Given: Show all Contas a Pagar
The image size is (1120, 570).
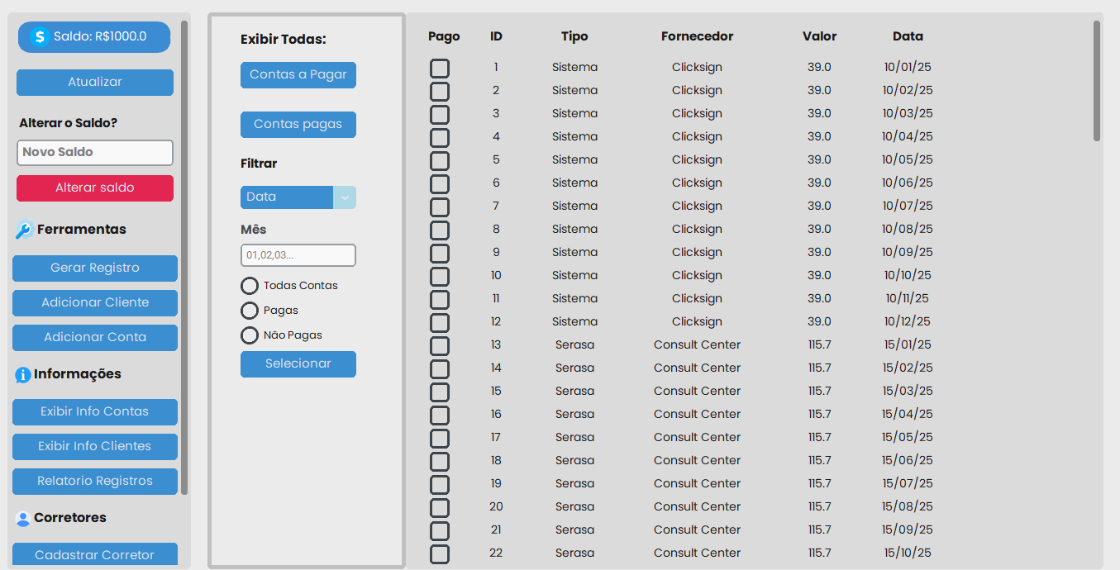Looking at the screenshot, I should (x=298, y=75).
